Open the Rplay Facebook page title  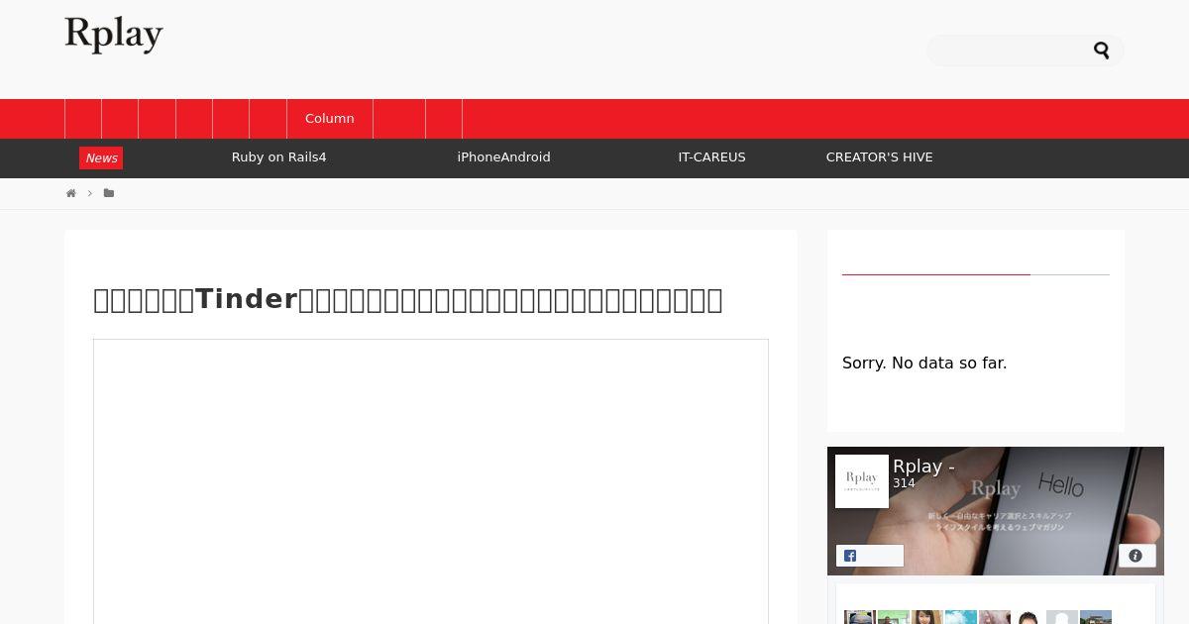(x=923, y=467)
